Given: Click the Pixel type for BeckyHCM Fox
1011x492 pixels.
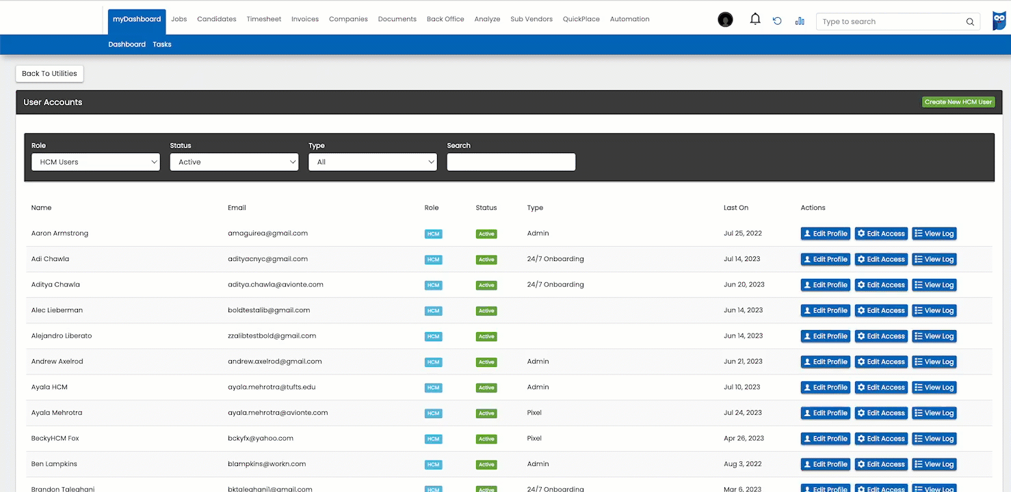Looking at the screenshot, I should [534, 439].
